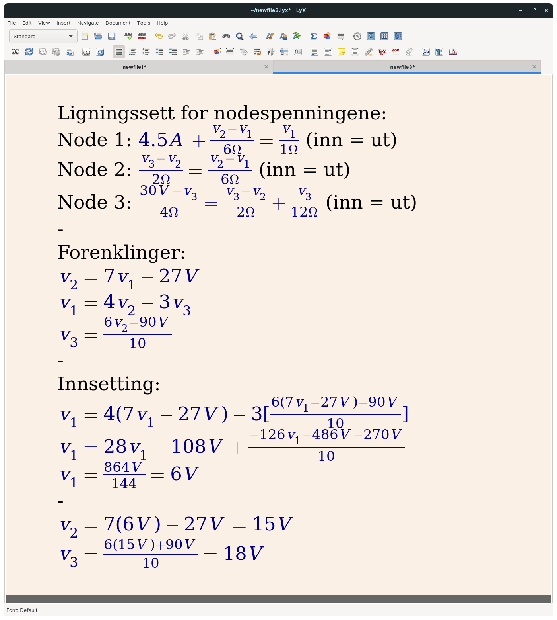Apply the list environment icon
Screen dimensions: 557x620
[x=159, y=52]
